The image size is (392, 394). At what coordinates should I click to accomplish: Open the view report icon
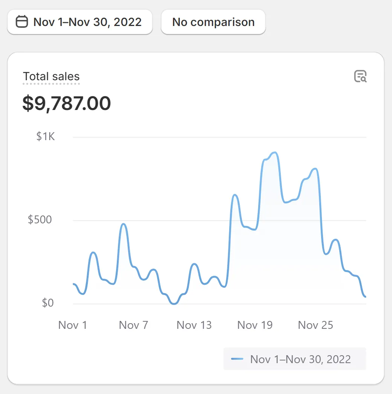click(360, 76)
